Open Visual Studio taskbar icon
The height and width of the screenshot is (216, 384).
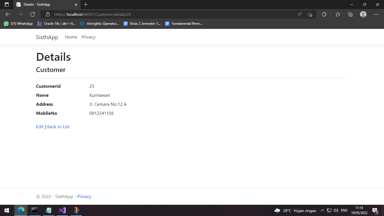(x=62, y=210)
